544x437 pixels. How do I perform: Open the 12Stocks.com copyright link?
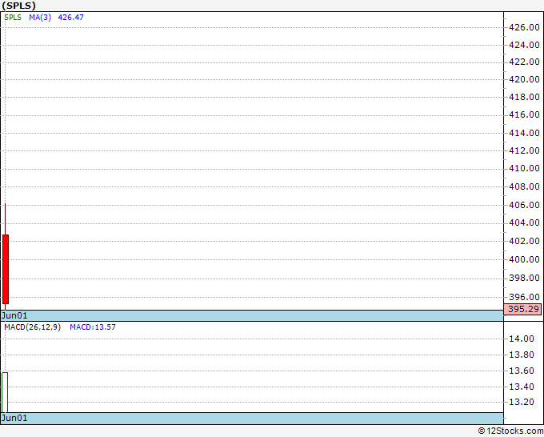click(510, 431)
